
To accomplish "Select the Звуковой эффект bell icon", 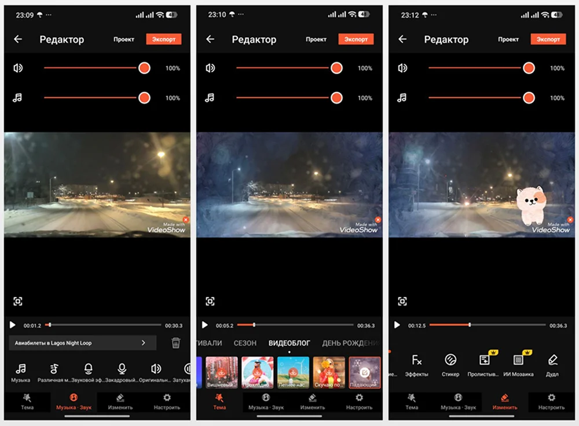I will (88, 372).
